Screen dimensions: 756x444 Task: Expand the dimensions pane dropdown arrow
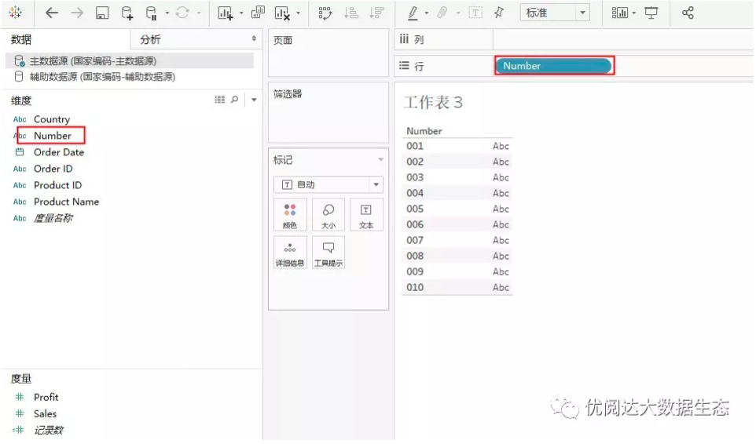pyautogui.click(x=254, y=100)
